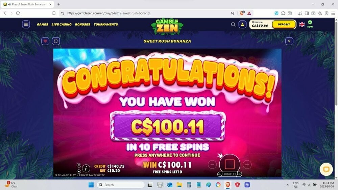Open the Live Casino menu
Screen dimensions: 338x190
pos(62,24)
